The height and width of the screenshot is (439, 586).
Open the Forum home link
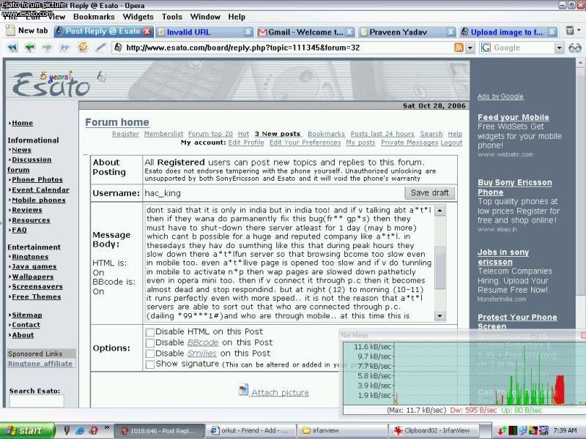pos(117,122)
